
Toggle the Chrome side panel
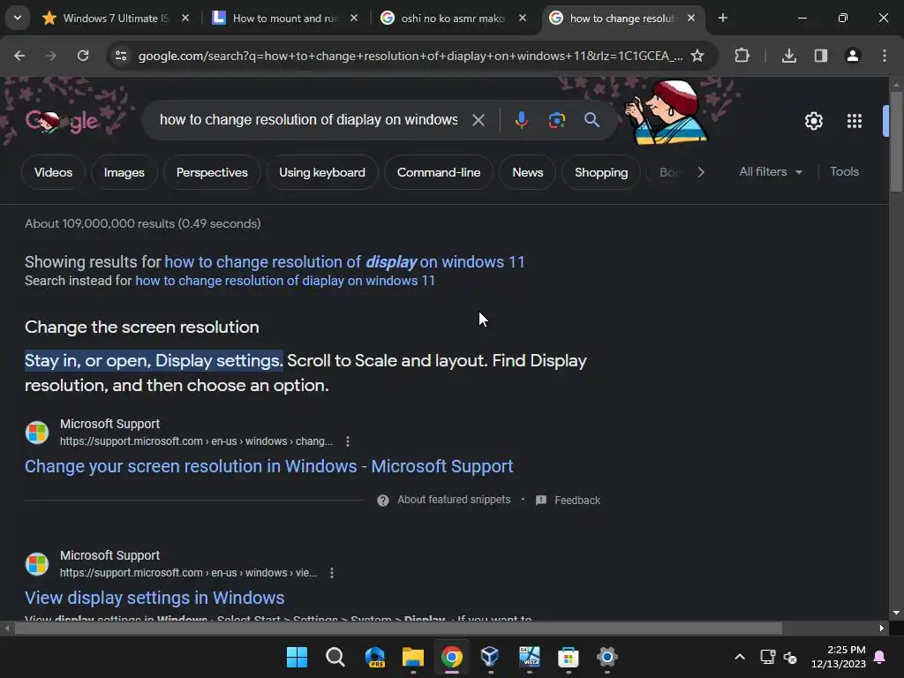click(821, 56)
